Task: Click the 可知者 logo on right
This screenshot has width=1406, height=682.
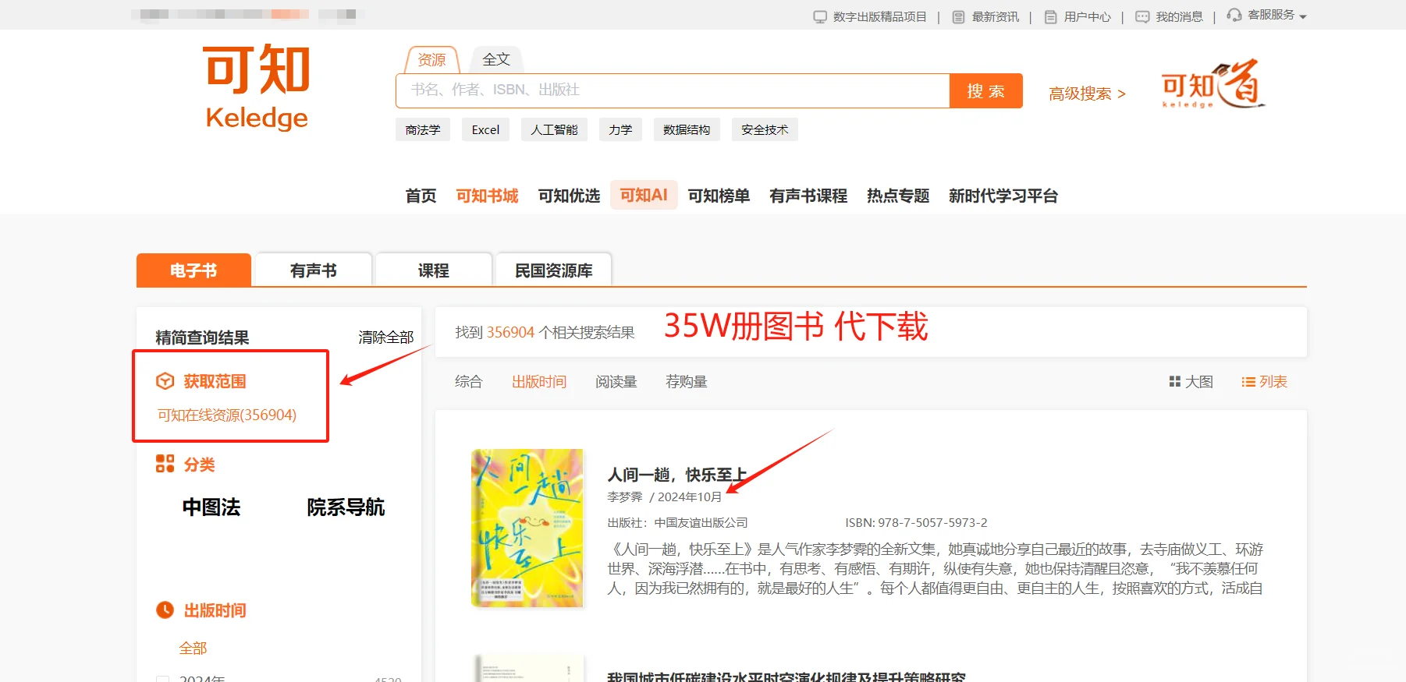Action: (x=1212, y=83)
